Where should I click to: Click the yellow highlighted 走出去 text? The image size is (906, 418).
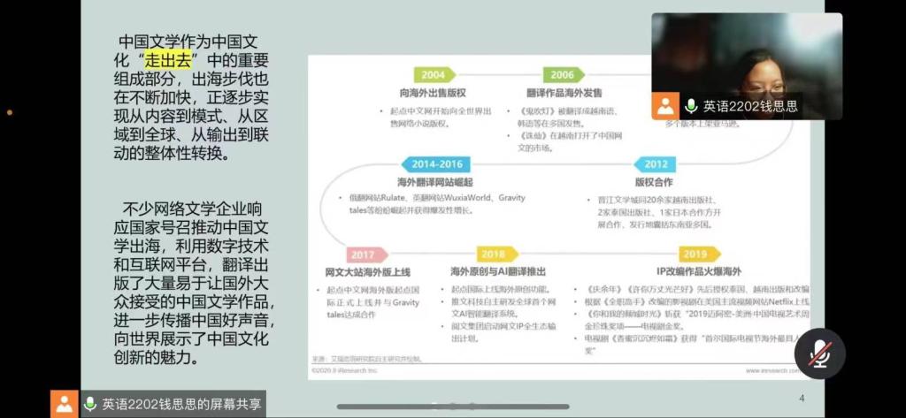(x=169, y=60)
